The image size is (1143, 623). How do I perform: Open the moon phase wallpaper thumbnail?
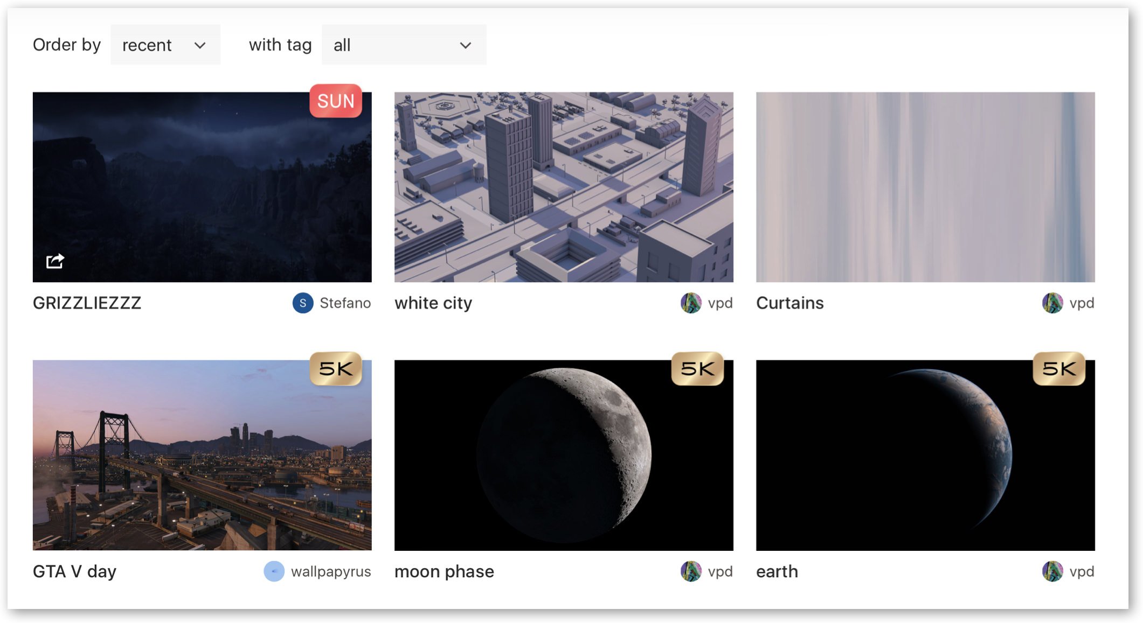point(564,455)
